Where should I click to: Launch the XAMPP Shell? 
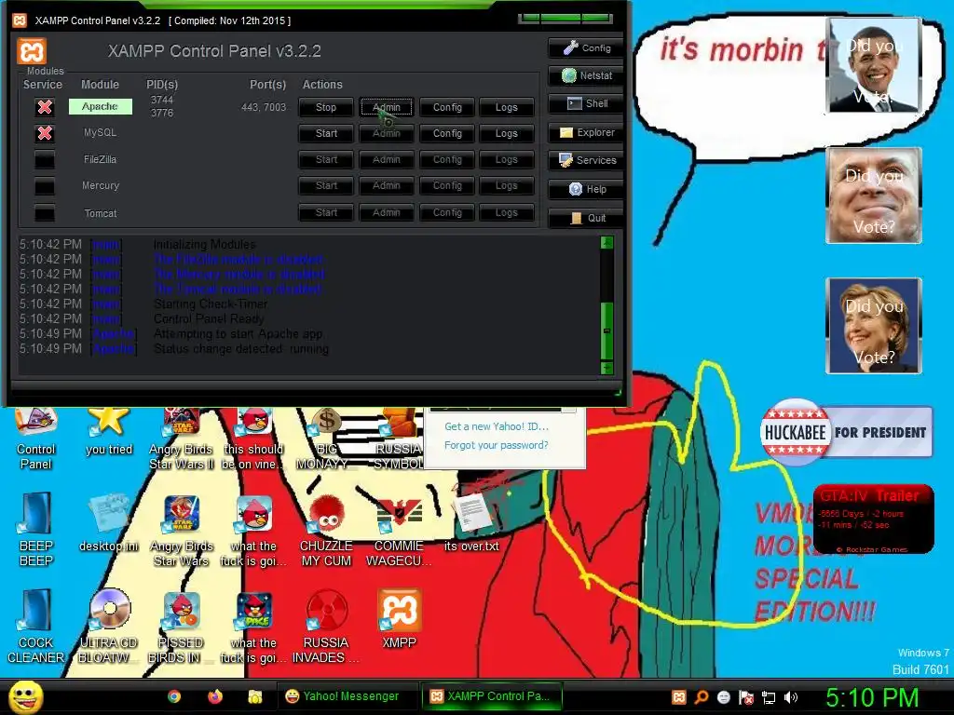585,103
